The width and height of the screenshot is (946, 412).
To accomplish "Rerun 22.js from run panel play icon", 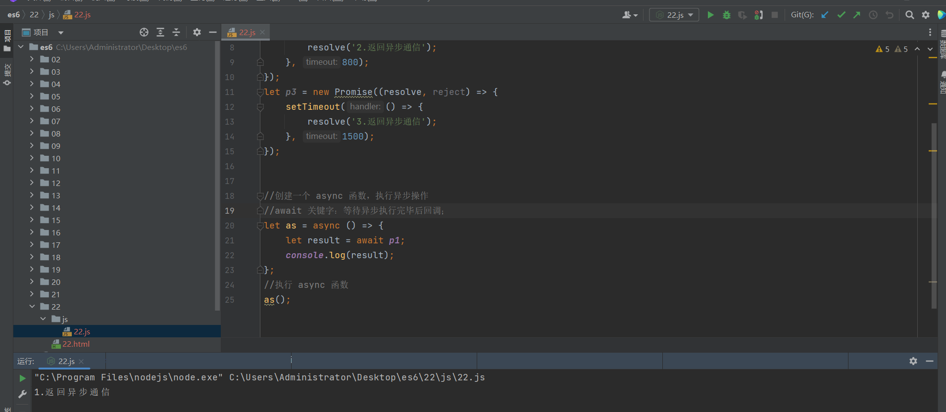I will click(x=22, y=378).
